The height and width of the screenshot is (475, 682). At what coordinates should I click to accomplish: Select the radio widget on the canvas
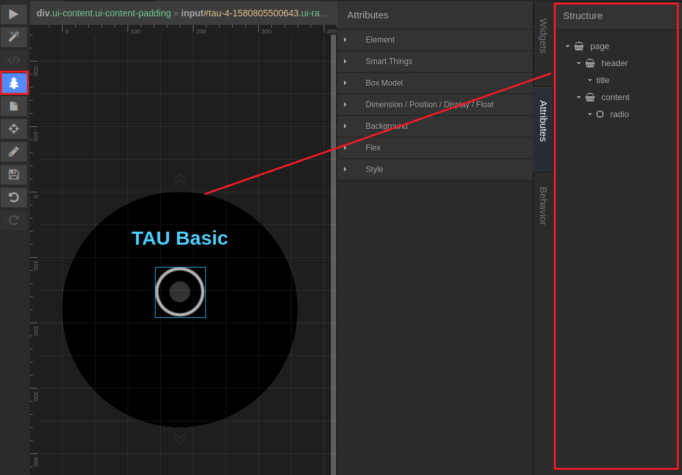click(180, 292)
